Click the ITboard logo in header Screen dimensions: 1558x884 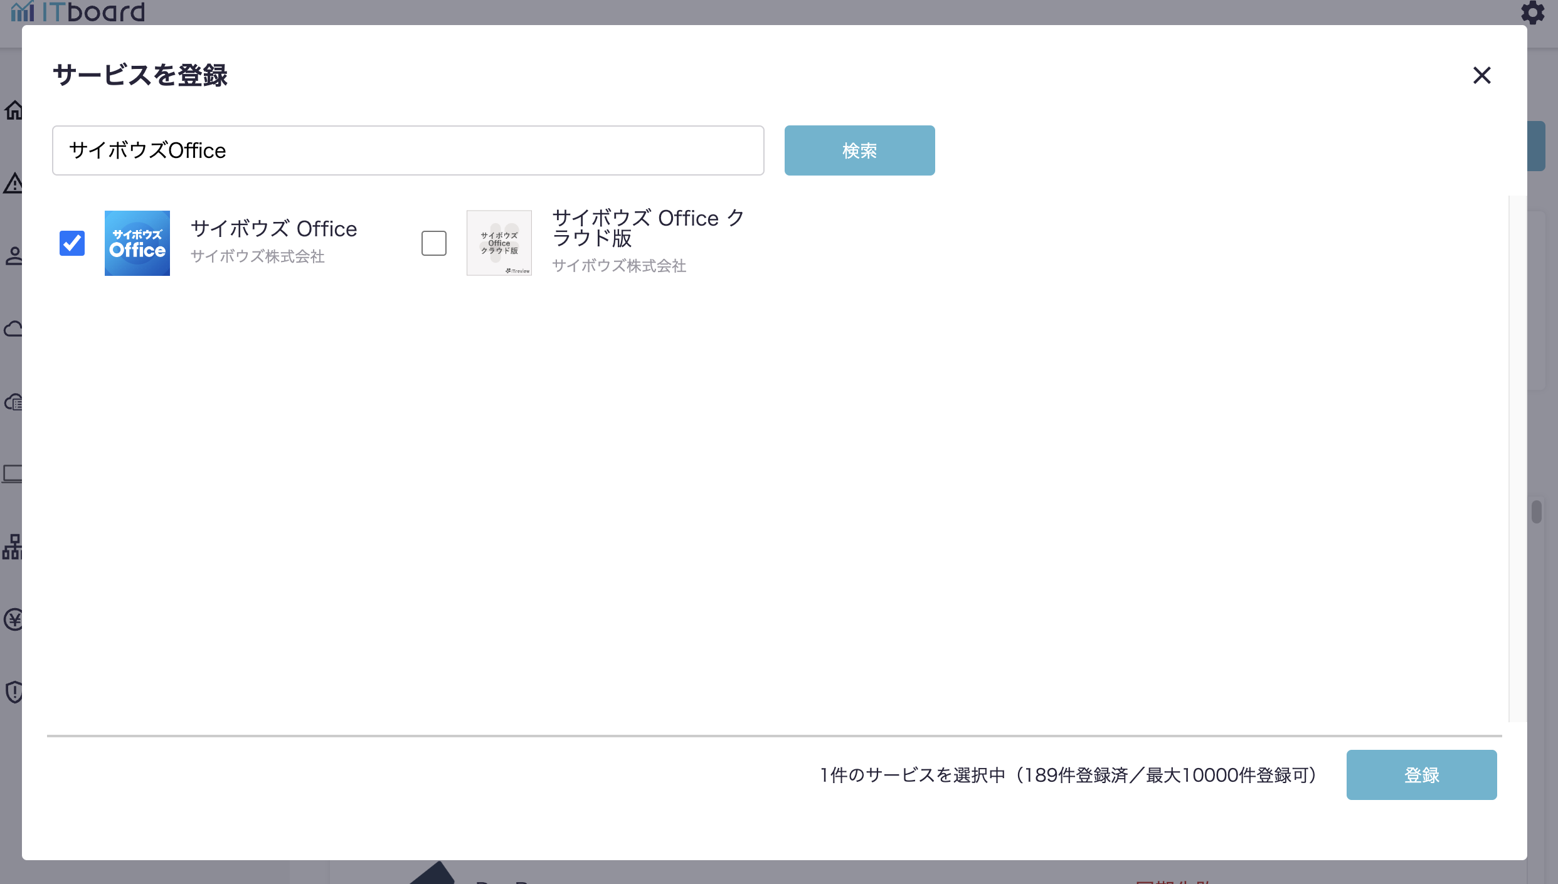click(x=78, y=11)
